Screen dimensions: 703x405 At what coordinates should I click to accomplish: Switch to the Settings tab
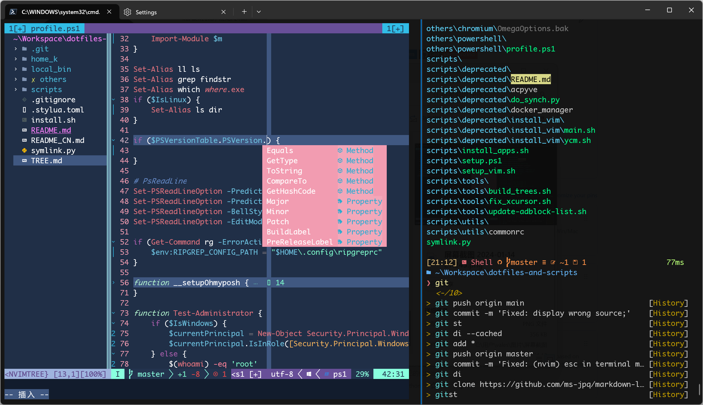pyautogui.click(x=146, y=12)
